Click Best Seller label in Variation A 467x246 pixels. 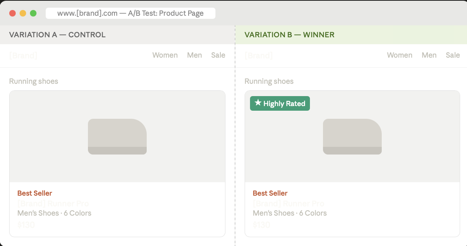35,193
